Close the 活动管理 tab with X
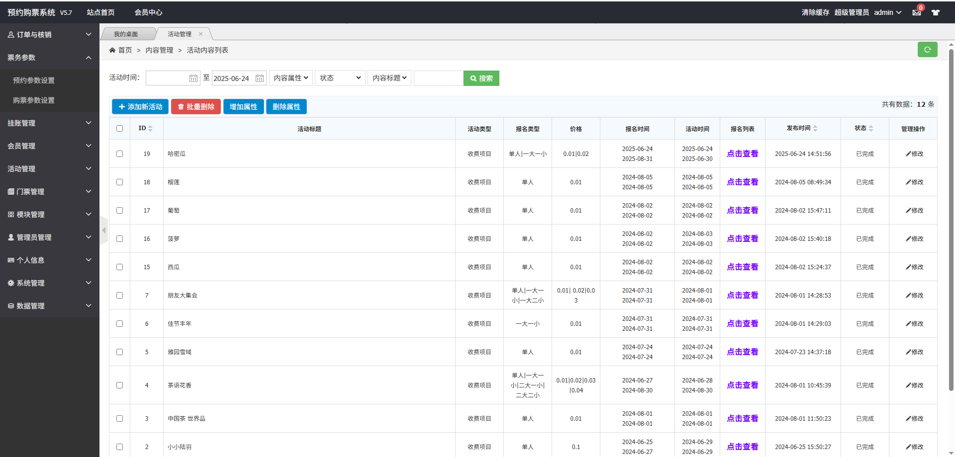This screenshot has height=457, width=955. coord(201,34)
